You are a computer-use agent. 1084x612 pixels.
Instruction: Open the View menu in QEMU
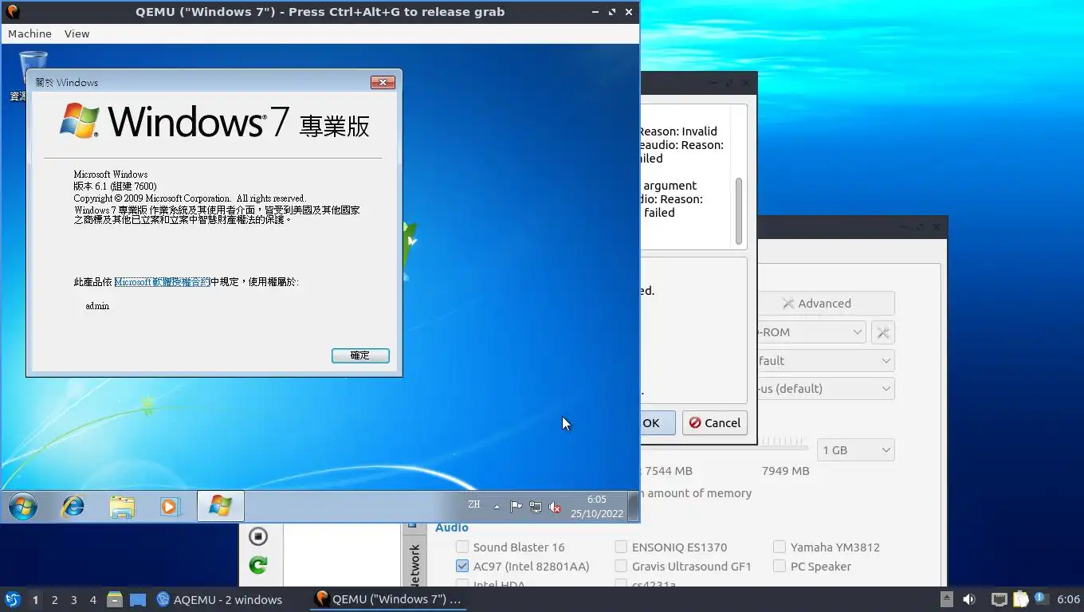tap(77, 33)
